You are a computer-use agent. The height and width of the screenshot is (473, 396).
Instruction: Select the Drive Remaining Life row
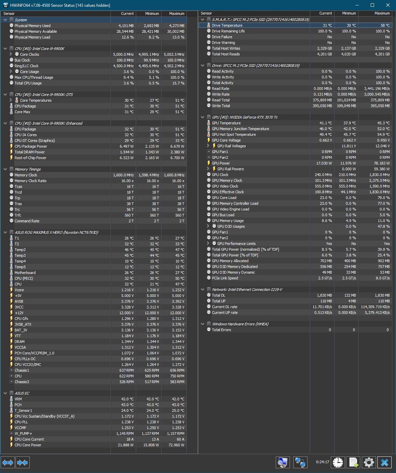click(x=295, y=31)
